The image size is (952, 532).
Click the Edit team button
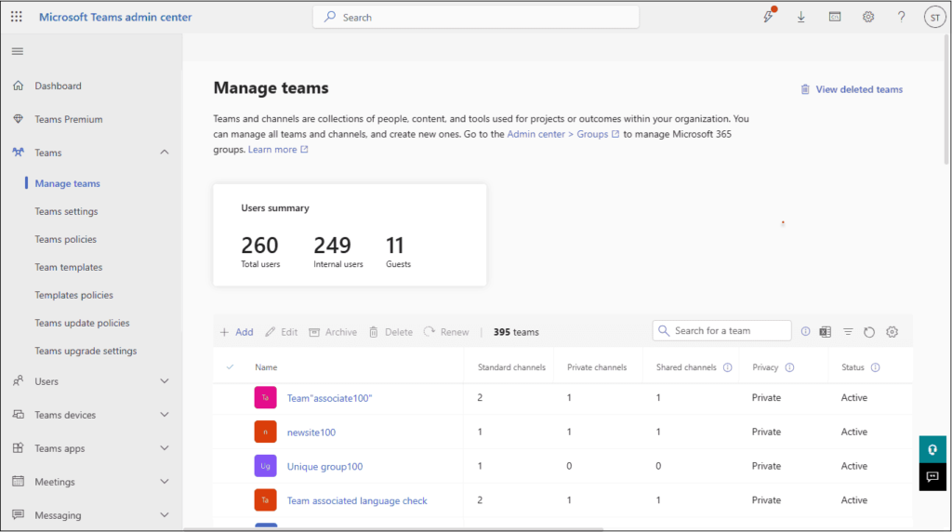[x=282, y=332]
